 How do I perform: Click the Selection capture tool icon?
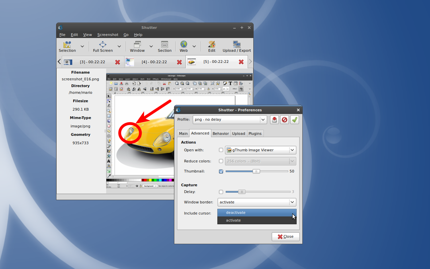click(x=67, y=45)
